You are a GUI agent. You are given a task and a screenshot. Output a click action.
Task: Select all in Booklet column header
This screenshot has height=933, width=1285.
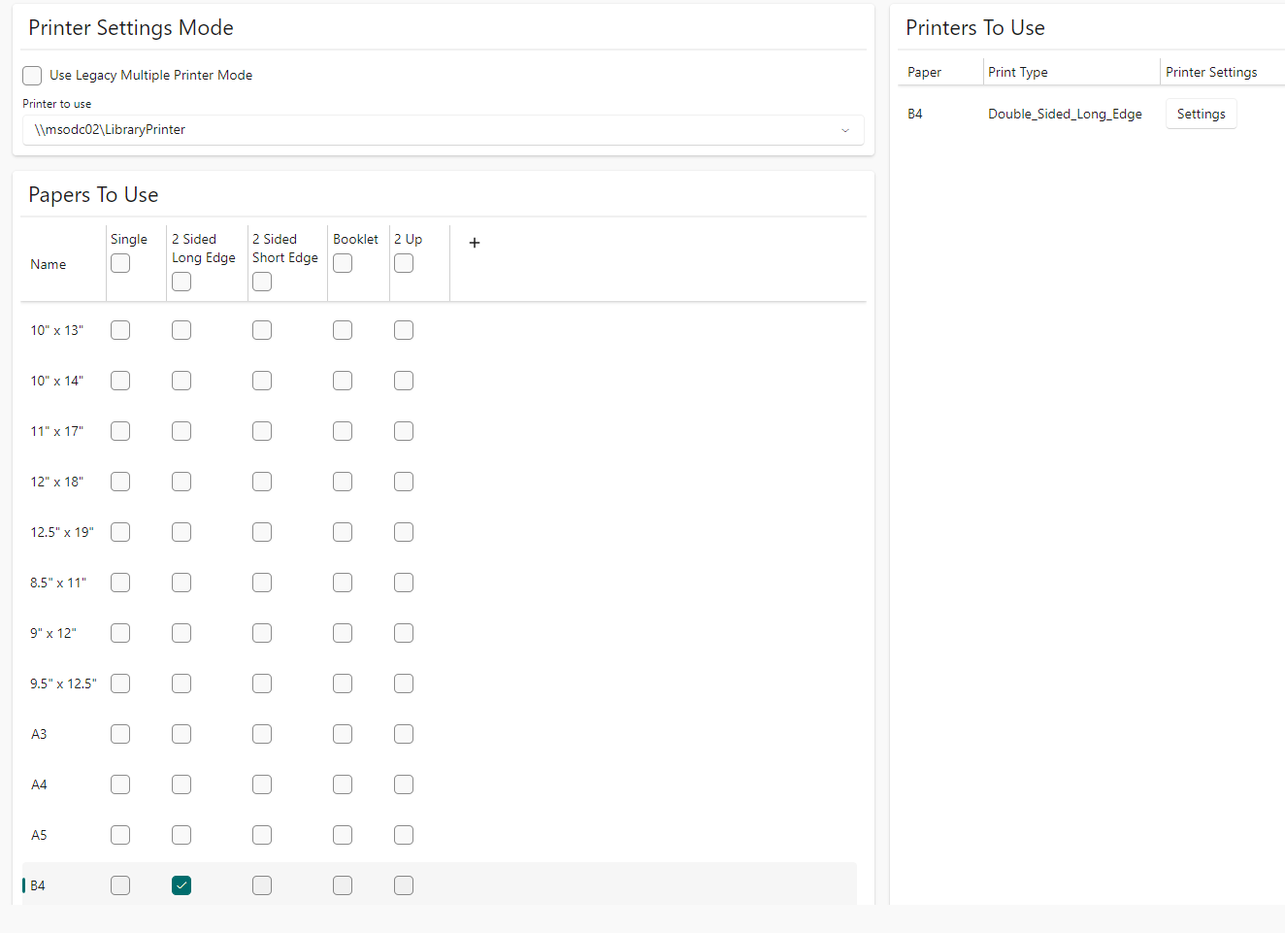[x=343, y=263]
